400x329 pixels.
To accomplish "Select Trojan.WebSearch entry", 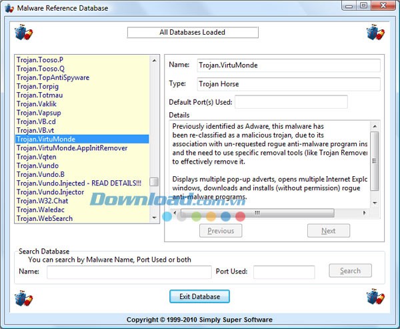I will 82,218.
